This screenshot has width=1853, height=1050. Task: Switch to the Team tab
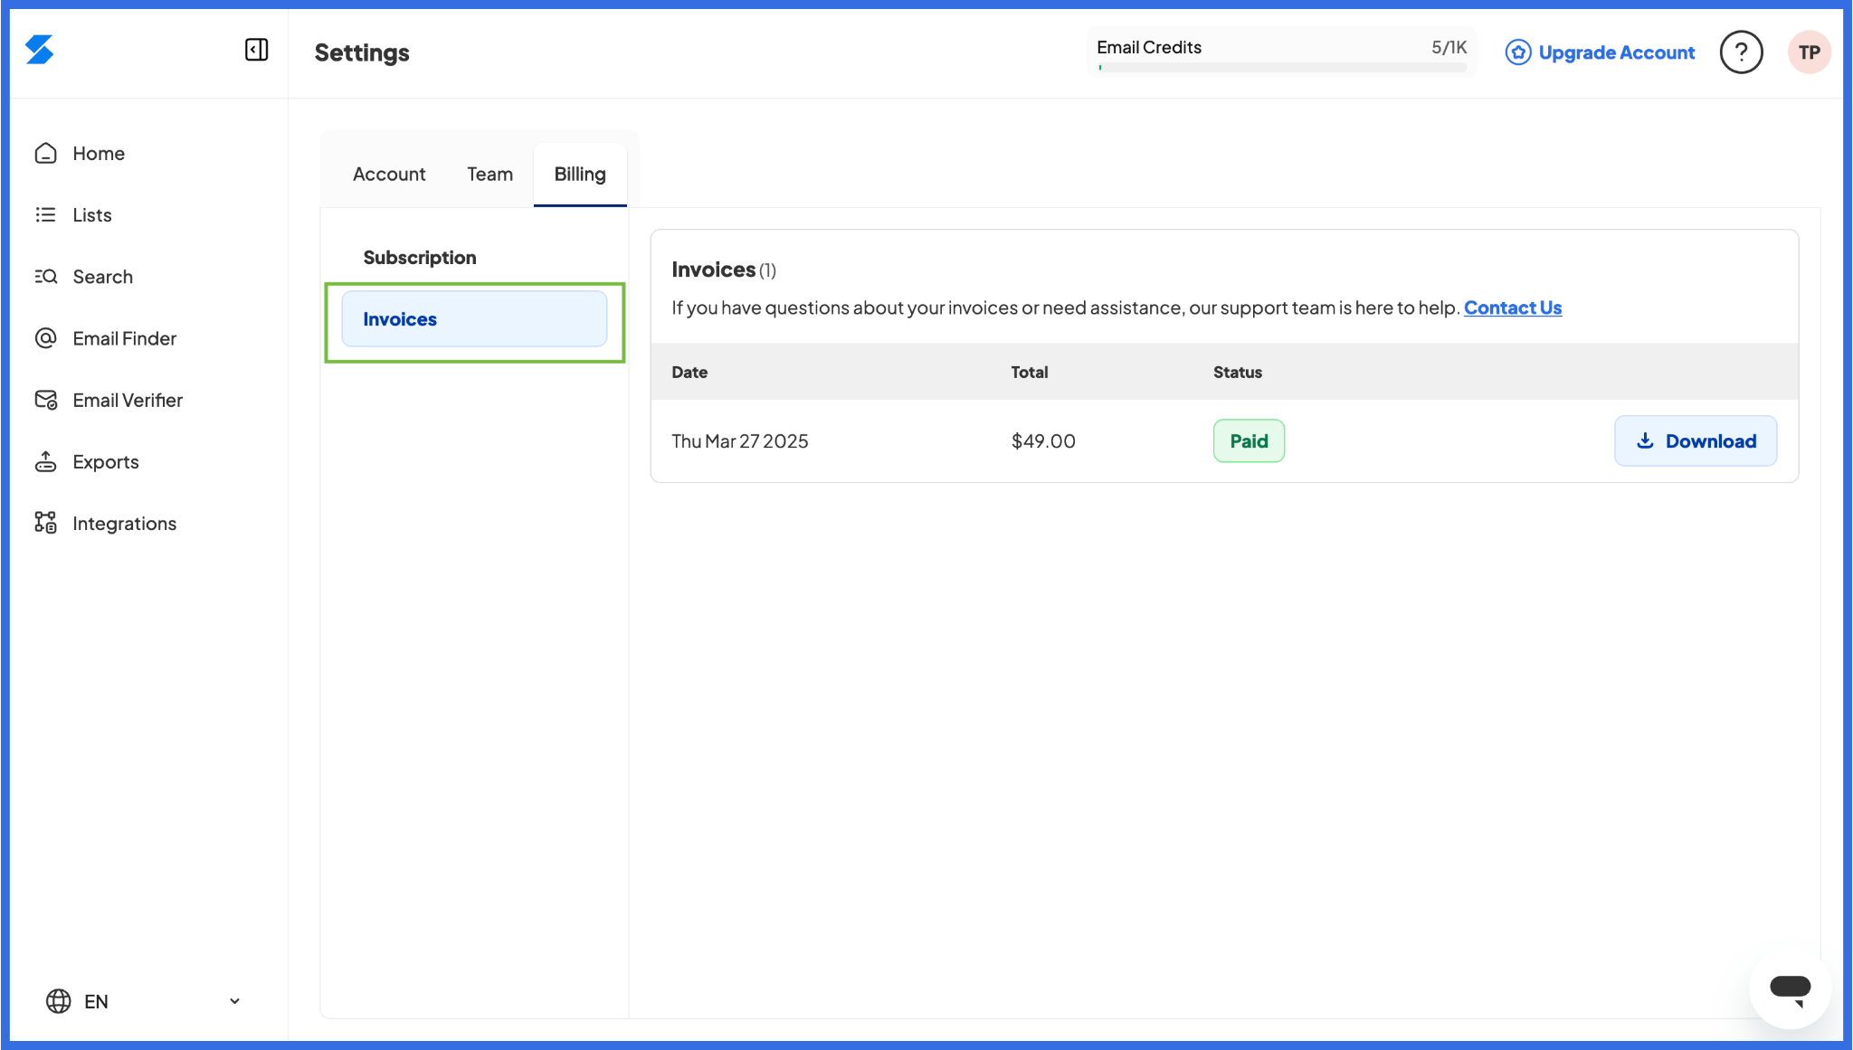pos(489,175)
